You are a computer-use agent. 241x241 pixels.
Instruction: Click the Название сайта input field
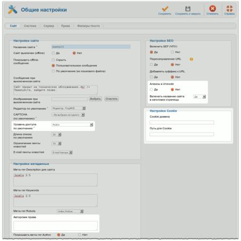(91, 47)
